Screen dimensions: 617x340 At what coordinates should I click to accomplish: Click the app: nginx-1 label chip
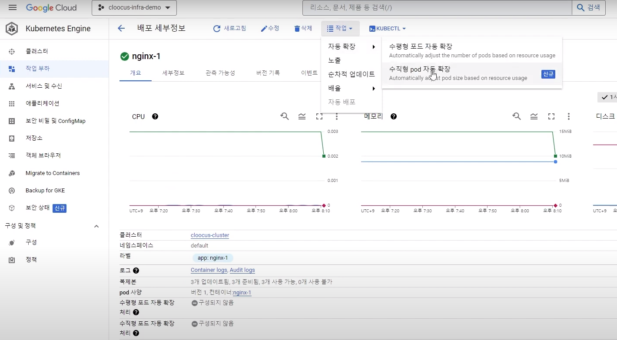(x=213, y=258)
